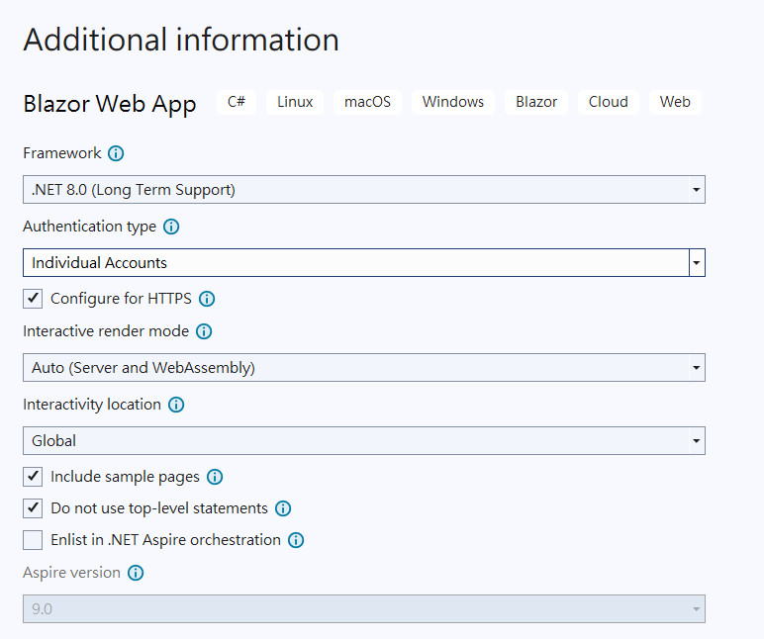The height and width of the screenshot is (639, 764).
Task: Click the Interactive render mode info icon
Action: coord(204,331)
